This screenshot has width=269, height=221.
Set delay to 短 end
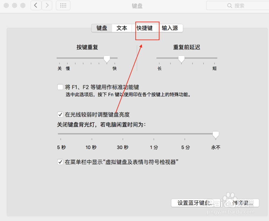coord(214,68)
